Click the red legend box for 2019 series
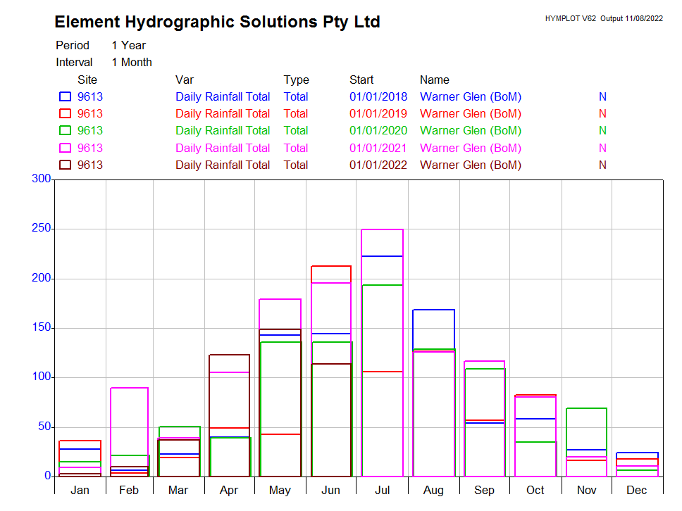682x511 pixels. [x=65, y=114]
